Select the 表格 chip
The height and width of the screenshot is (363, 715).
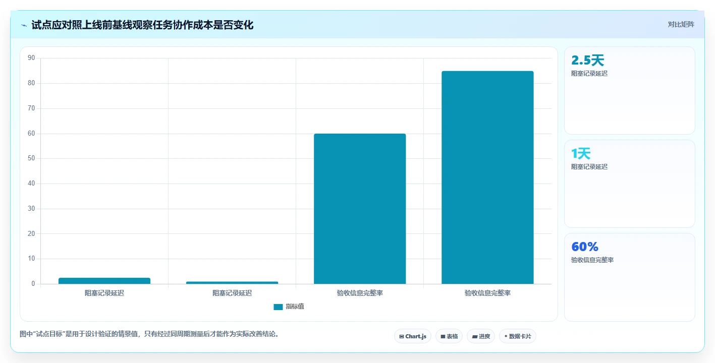pyautogui.click(x=449, y=336)
